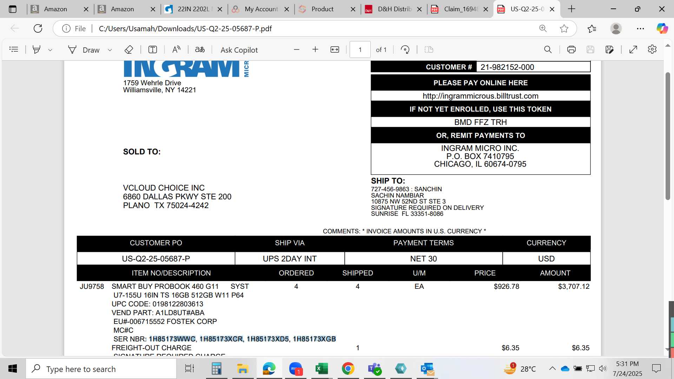This screenshot has height=379, width=674.
Task: Click the vertical scrollbar thumb
Action: point(668,136)
